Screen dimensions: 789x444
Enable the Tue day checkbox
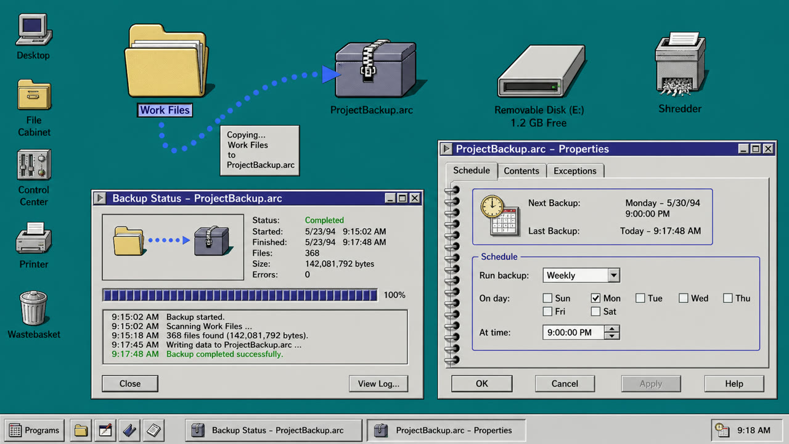click(640, 298)
